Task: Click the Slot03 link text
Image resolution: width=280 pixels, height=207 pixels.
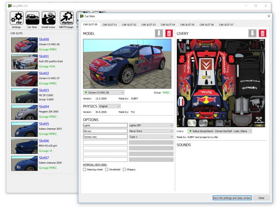Action: pyautogui.click(x=44, y=90)
